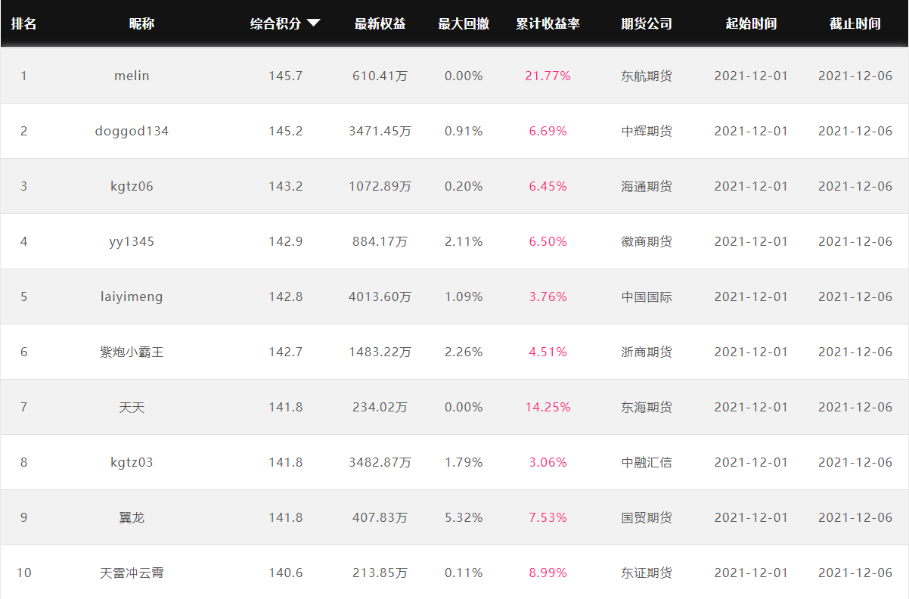Click the 140.6 score value
Viewport: 909px width, 599px height.
285,573
